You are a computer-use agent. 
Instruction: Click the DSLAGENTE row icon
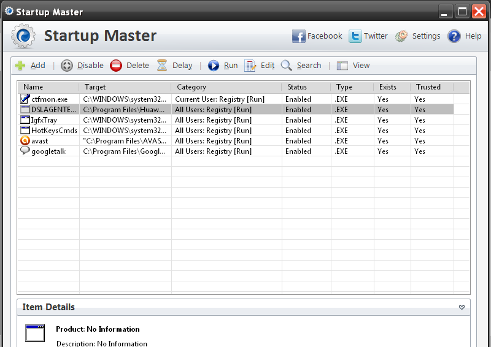tap(25, 110)
